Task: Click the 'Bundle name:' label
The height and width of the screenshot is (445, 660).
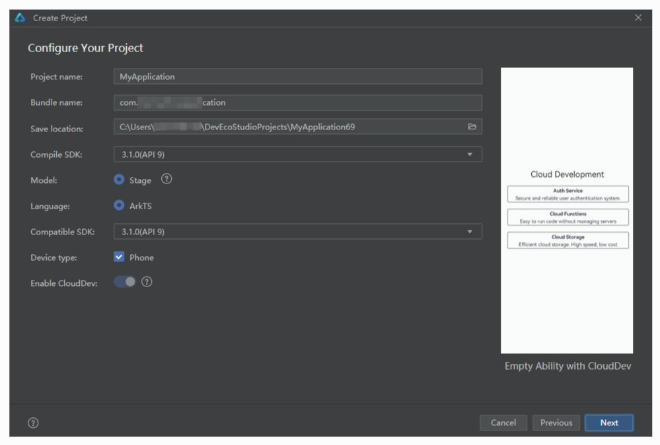Action: (x=56, y=102)
